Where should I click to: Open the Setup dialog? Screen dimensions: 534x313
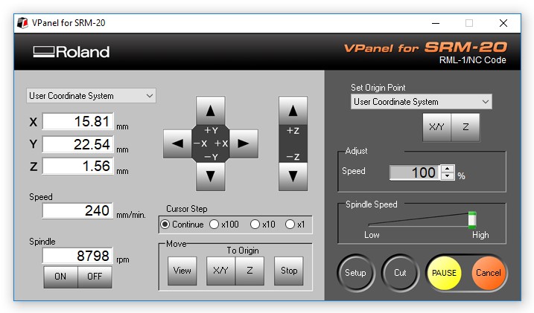tap(356, 273)
